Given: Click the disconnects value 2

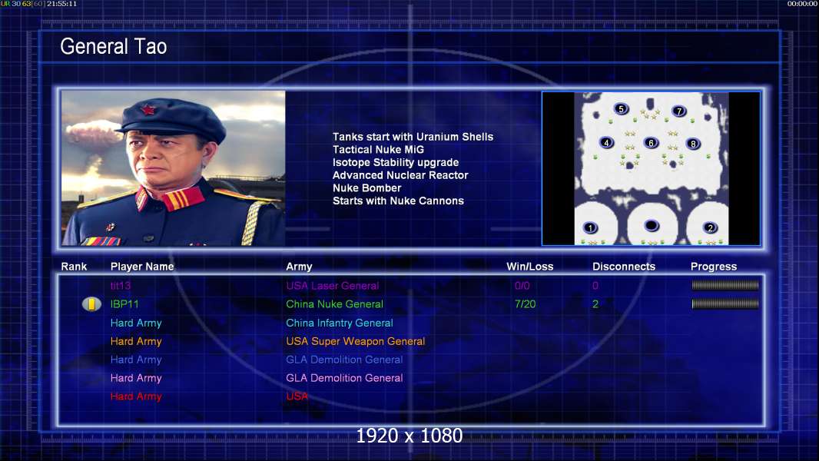Looking at the screenshot, I should (x=595, y=303).
